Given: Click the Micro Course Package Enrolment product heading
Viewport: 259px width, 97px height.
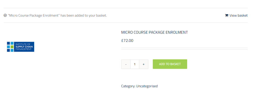Looking at the screenshot, I should pyautogui.click(x=155, y=32).
